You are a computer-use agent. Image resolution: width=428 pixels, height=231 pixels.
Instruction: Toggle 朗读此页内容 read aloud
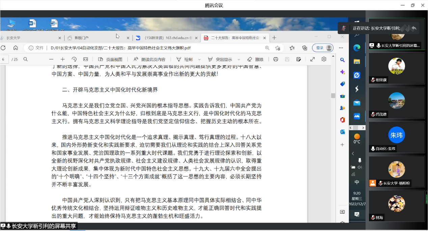click(x=149, y=59)
